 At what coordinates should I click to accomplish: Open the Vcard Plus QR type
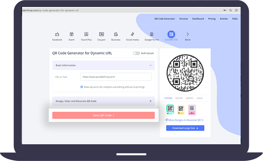pos(86,34)
